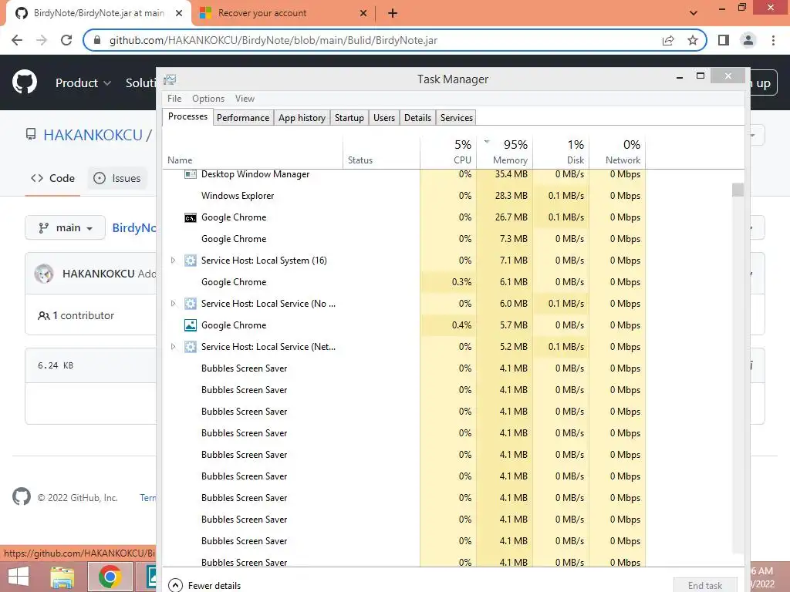Click the Task Manager scrollbar thumb
The height and width of the screenshot is (592, 790).
point(738,190)
